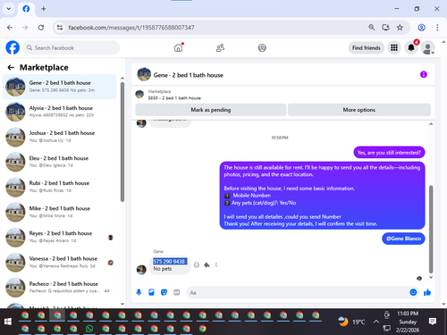The height and width of the screenshot is (335, 447).
Task: Open the Windows Start menu
Action: [8, 322]
